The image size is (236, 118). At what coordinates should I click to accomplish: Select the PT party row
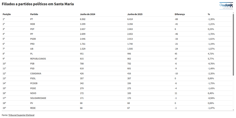tap(117, 19)
